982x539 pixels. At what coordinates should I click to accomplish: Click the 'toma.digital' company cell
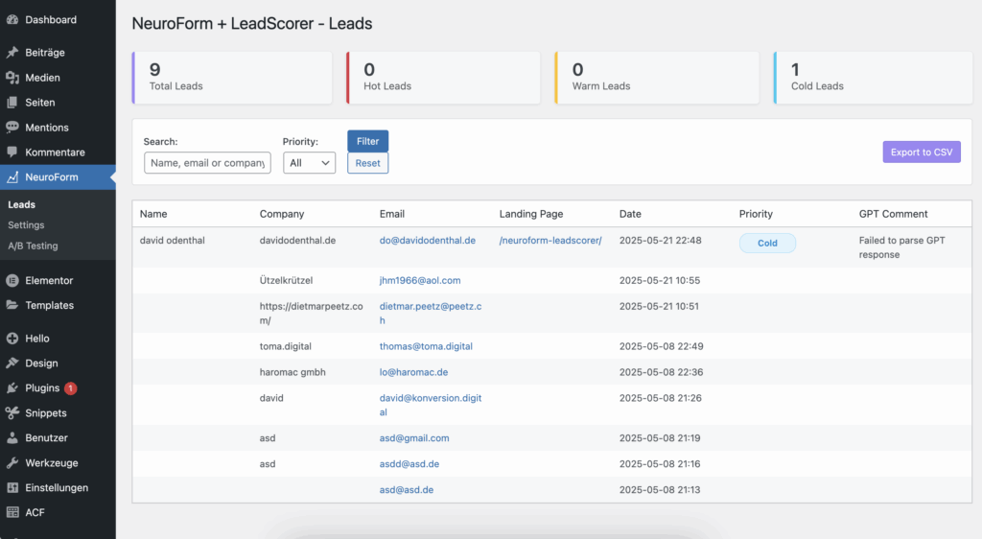(286, 346)
